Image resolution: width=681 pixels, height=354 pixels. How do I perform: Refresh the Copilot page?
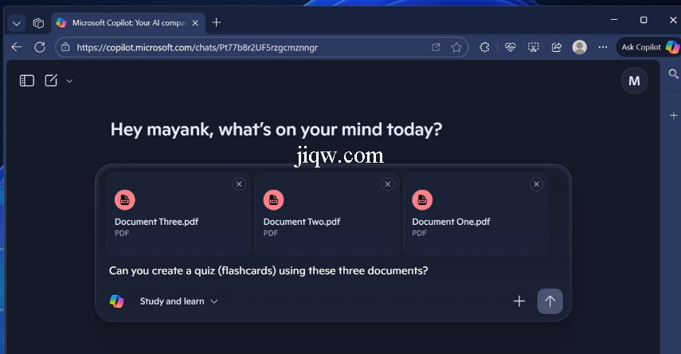pyautogui.click(x=40, y=47)
